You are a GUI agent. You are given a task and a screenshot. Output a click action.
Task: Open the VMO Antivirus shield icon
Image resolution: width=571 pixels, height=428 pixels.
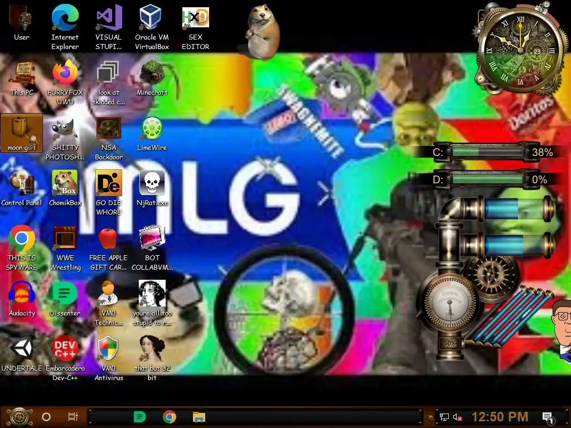point(109,358)
